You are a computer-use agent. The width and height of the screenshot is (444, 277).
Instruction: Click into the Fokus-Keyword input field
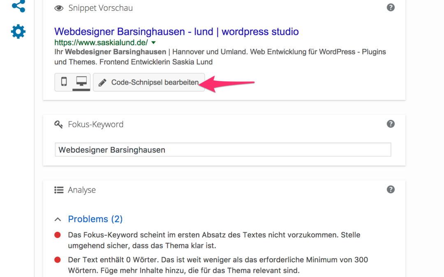tap(223, 150)
